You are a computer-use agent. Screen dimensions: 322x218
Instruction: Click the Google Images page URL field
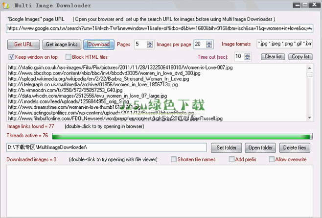point(160,28)
